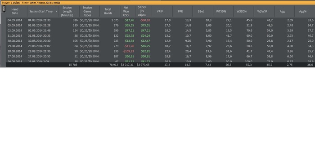Sort by PFR column header
Screen dimensions: 315x162
coord(180,11)
